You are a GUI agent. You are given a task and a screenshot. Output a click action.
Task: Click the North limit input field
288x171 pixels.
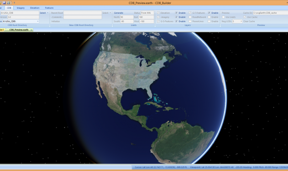[127, 17]
